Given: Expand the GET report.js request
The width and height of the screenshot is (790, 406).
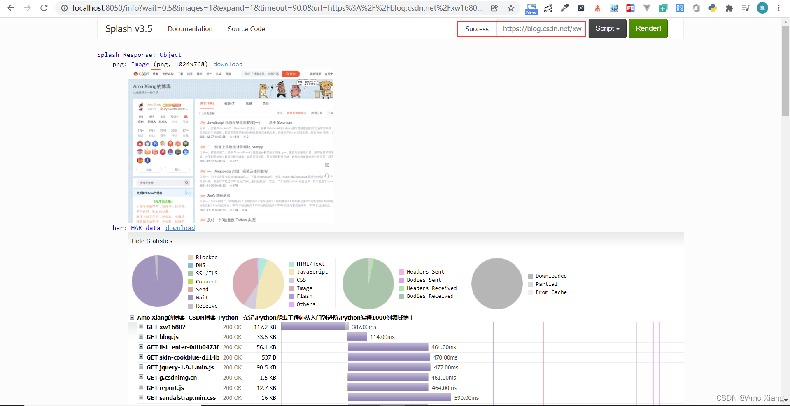Looking at the screenshot, I should coord(141,387).
